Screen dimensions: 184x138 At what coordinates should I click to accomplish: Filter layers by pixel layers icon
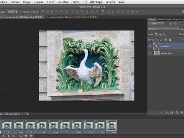coord(171,23)
